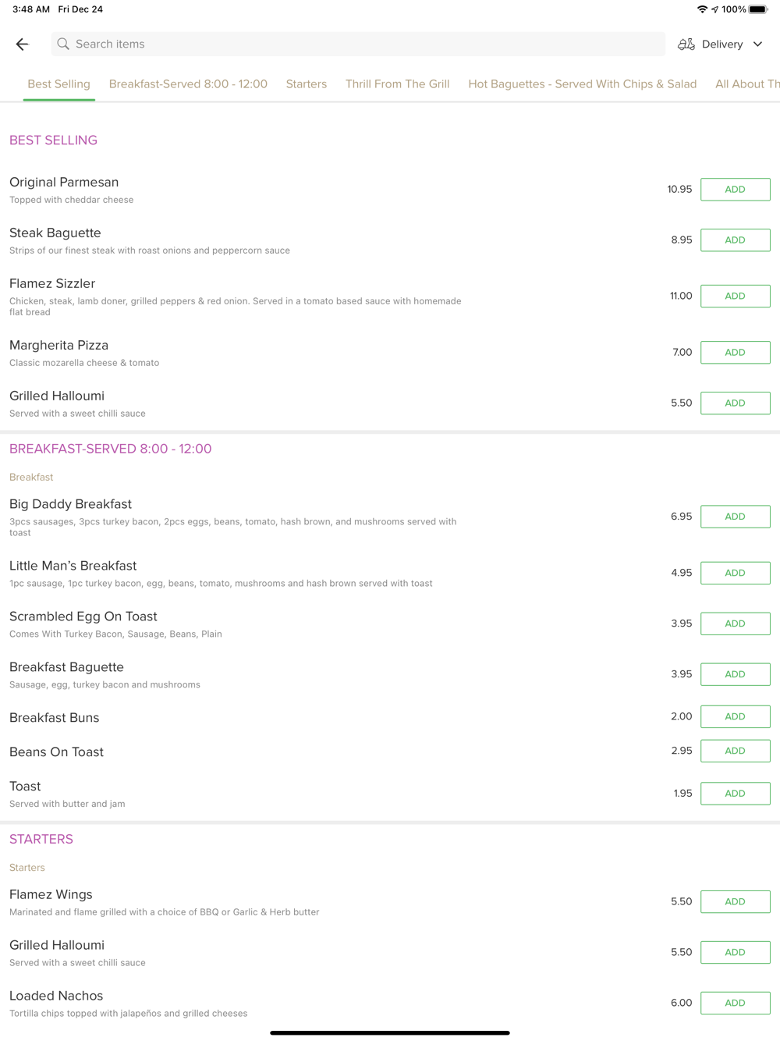The width and height of the screenshot is (780, 1041).
Task: Add Original Parmesan to order
Action: point(735,190)
